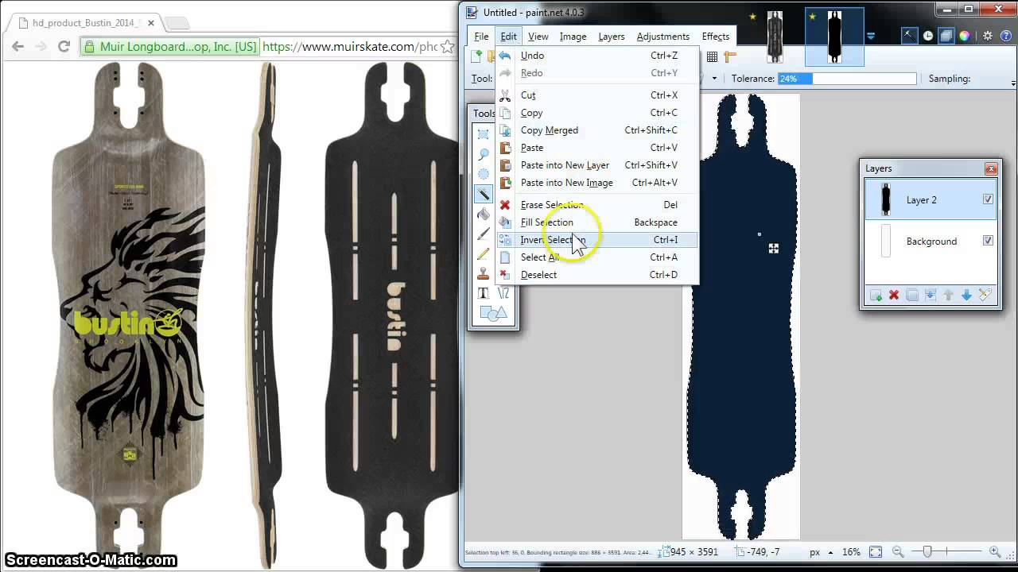Image resolution: width=1018 pixels, height=572 pixels.
Task: Select the Ellipse Select tool in Tools
Action: click(x=483, y=174)
